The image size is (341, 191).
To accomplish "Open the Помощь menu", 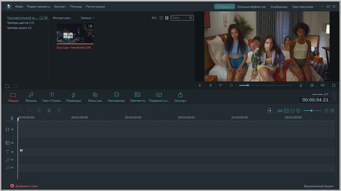I will point(76,7).
